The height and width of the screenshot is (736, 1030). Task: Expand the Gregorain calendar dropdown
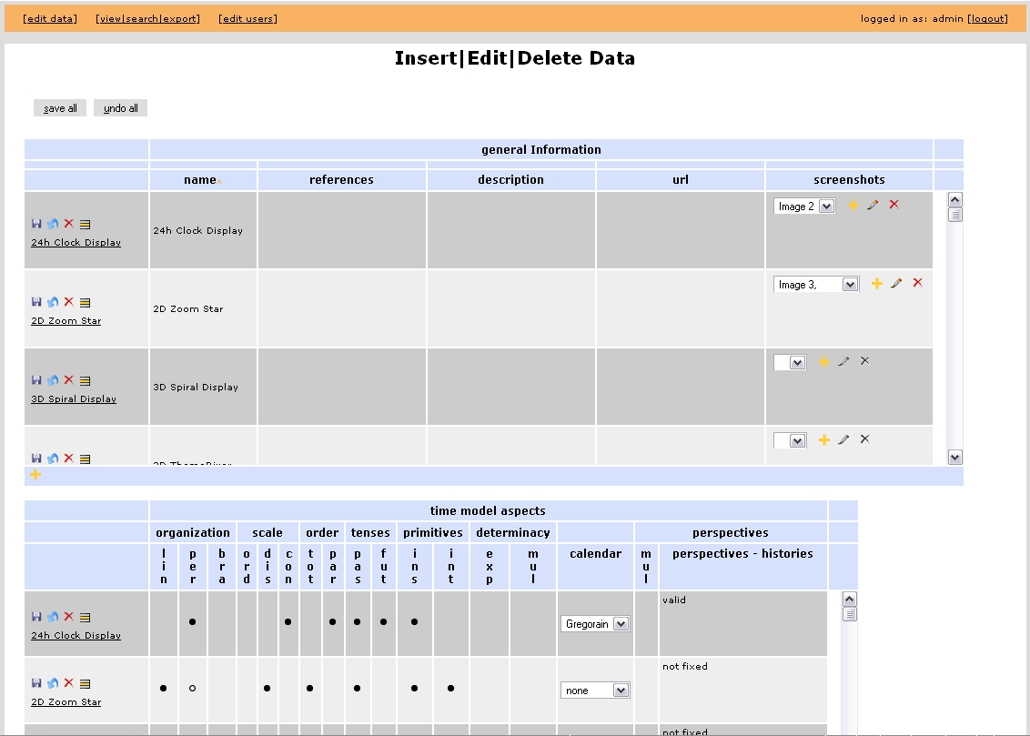click(x=621, y=624)
